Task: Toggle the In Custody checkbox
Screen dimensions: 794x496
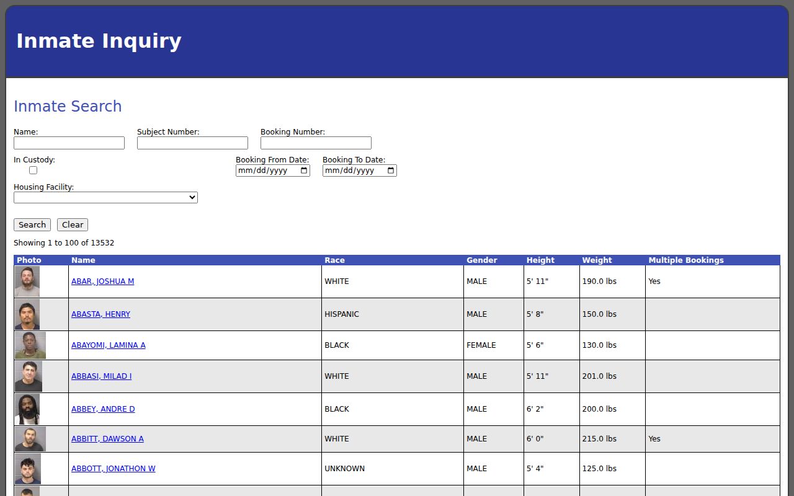Action: pos(33,170)
